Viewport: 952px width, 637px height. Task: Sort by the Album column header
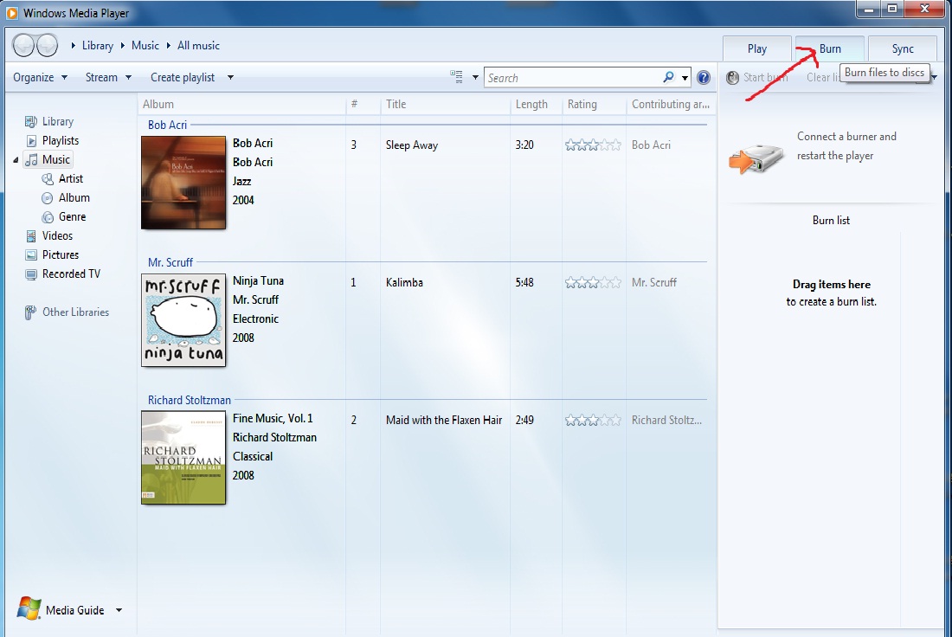[x=241, y=104]
